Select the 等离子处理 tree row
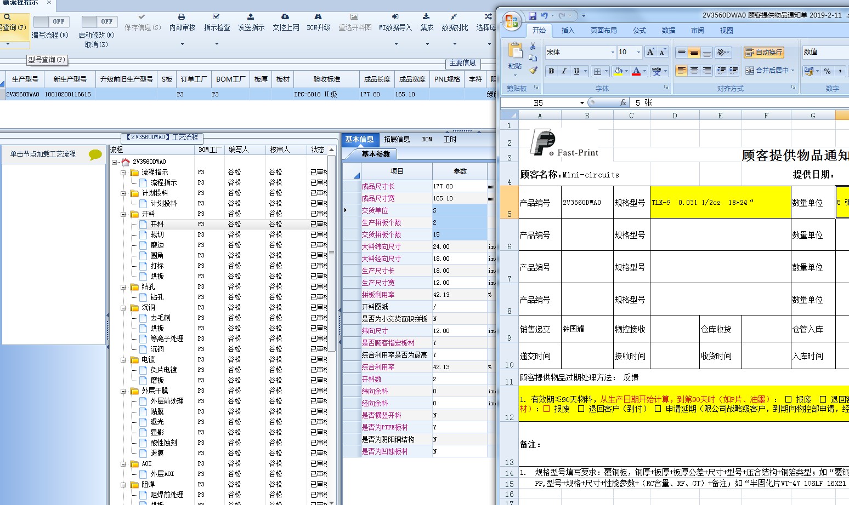849x505 pixels. pos(167,339)
